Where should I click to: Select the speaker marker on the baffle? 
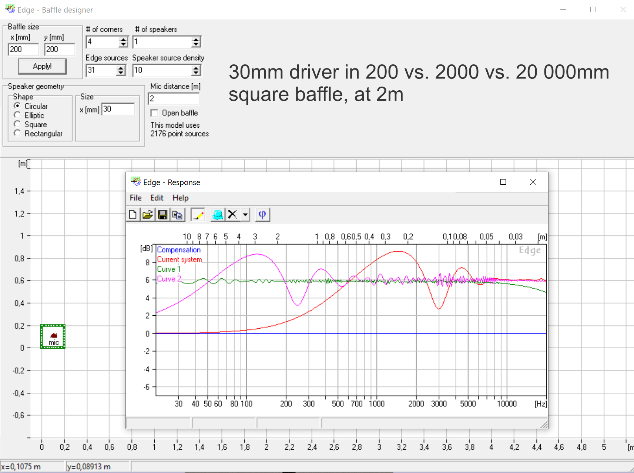coord(54,335)
